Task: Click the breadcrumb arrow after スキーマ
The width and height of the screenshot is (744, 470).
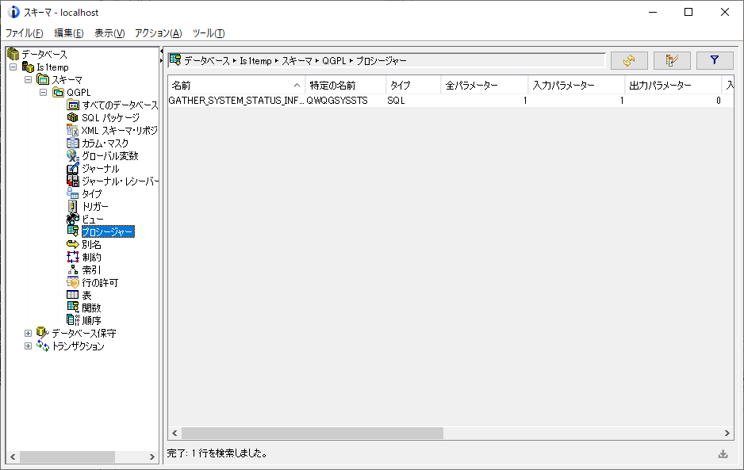Action: click(x=317, y=61)
